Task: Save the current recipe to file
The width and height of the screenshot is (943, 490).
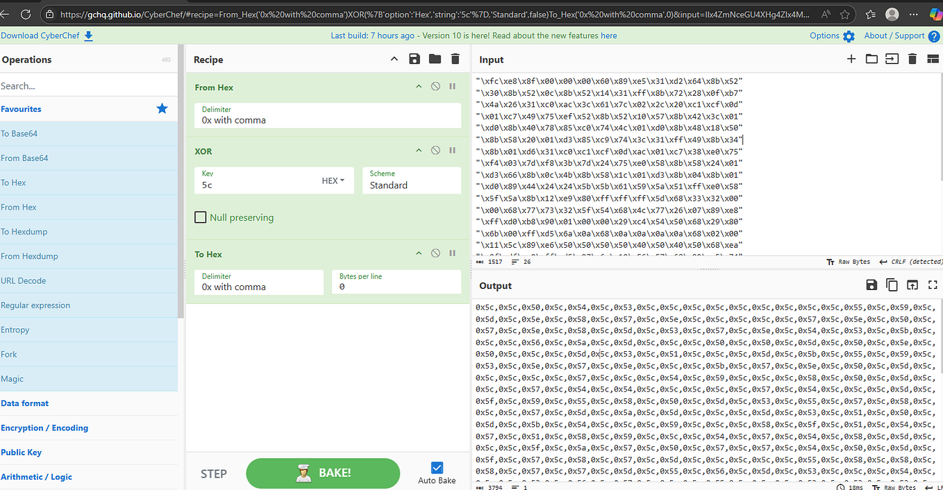Action: 415,59
